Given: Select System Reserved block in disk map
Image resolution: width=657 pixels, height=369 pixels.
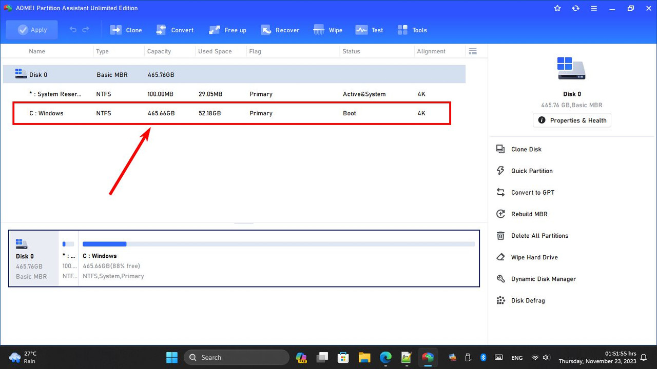Looking at the screenshot, I should point(68,258).
